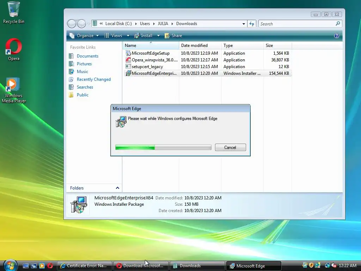Open Recently Changed favorite link
The image size is (361, 271).
click(94, 79)
